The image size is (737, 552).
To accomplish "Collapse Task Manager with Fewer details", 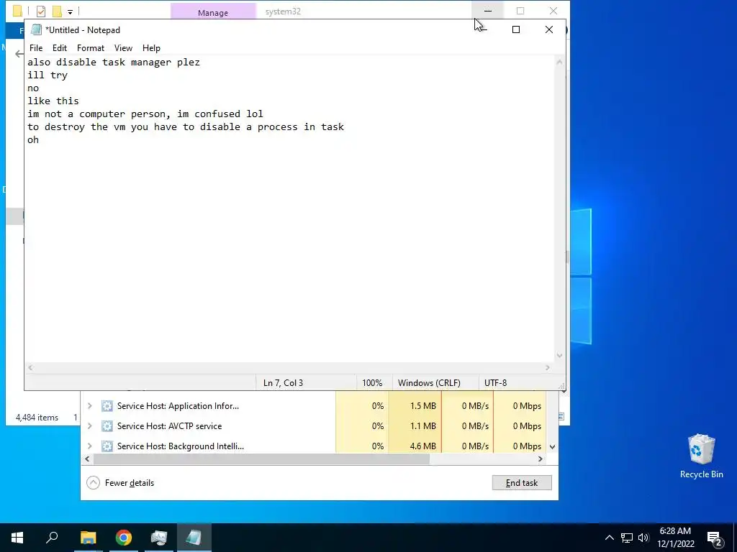I will click(120, 482).
